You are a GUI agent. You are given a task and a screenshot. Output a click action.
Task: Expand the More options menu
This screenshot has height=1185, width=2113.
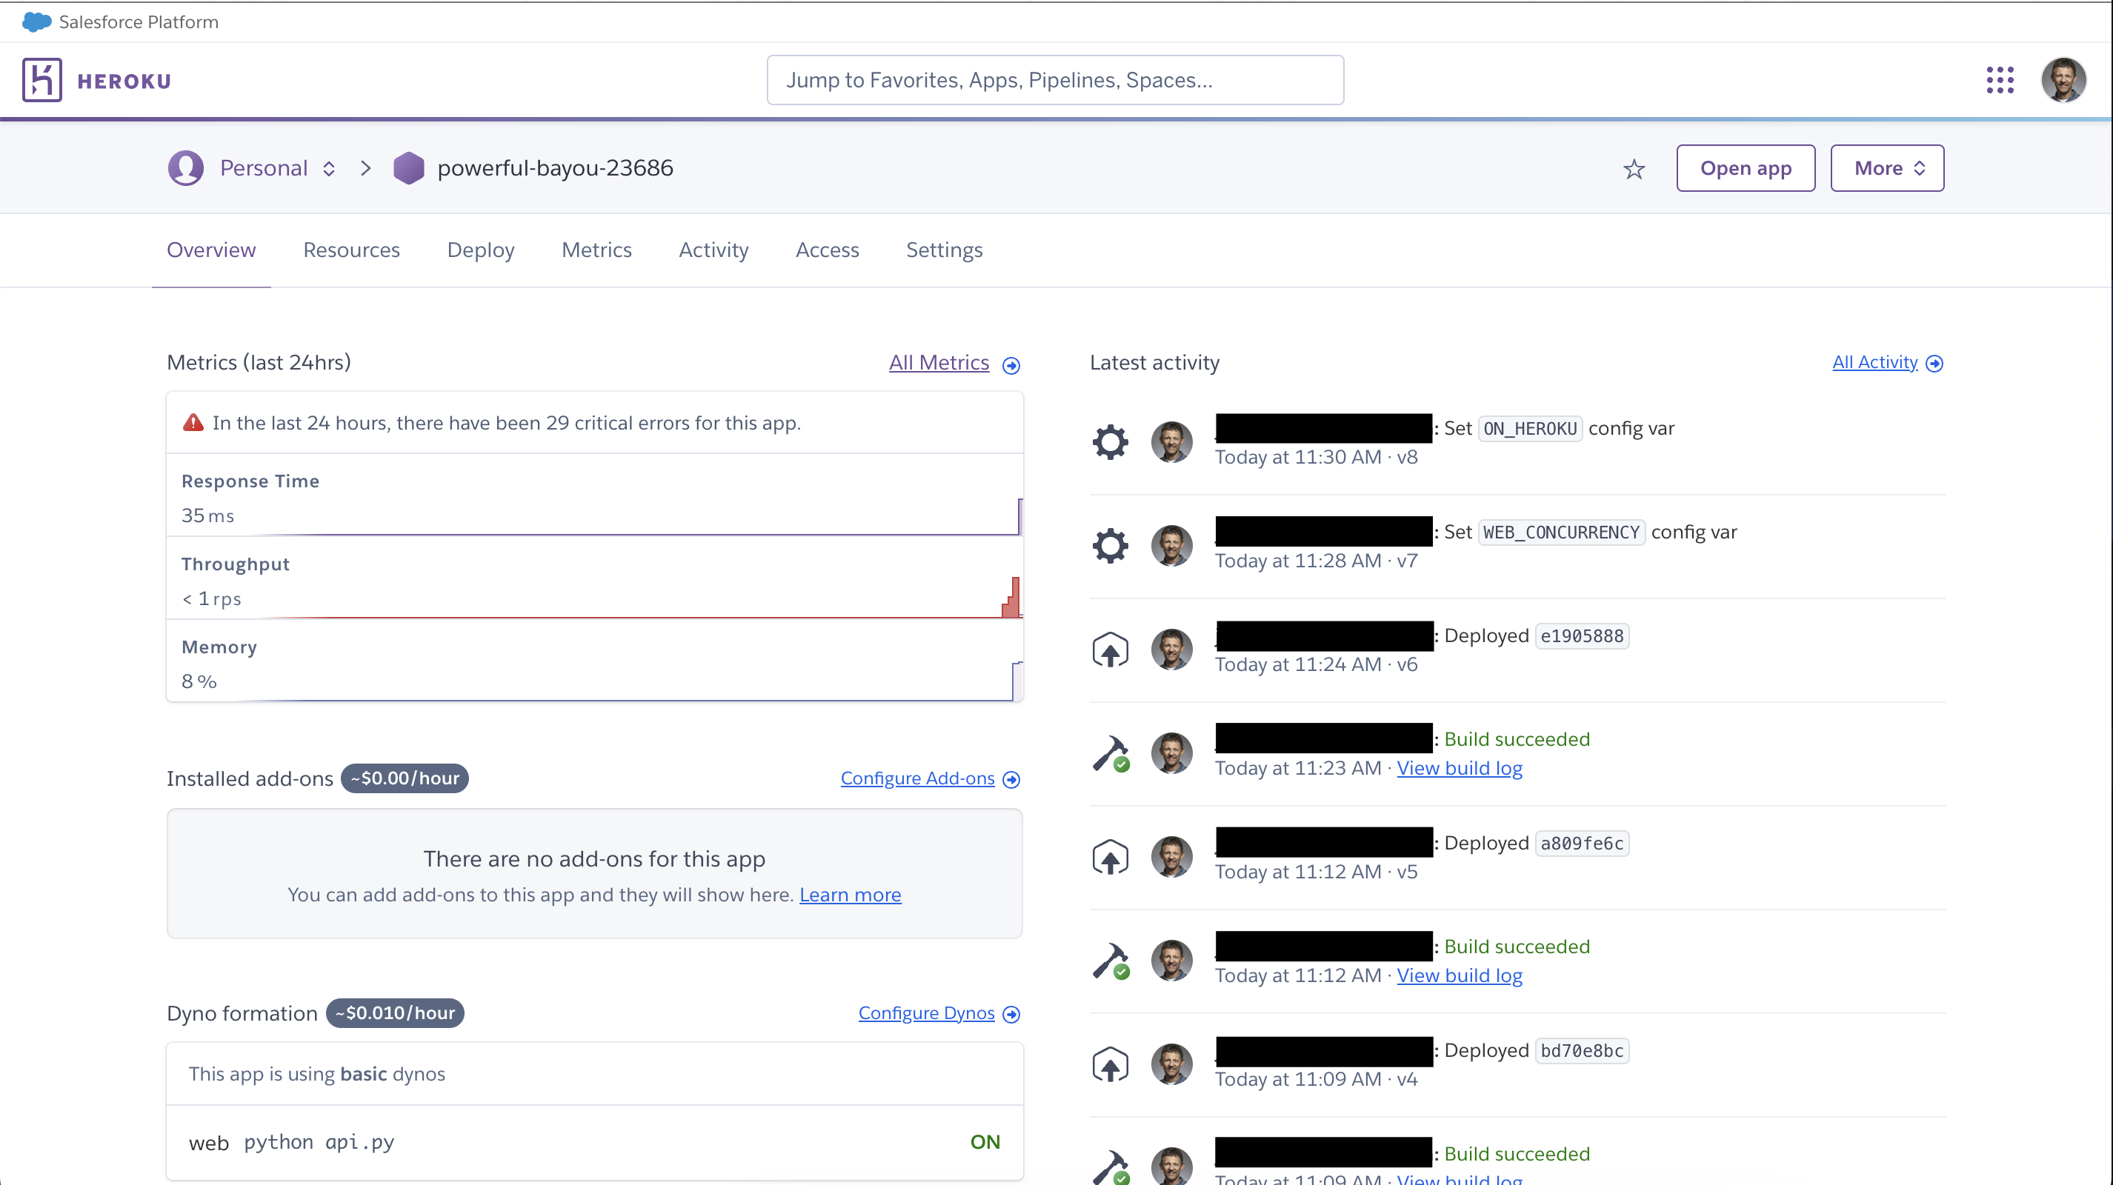pyautogui.click(x=1886, y=167)
